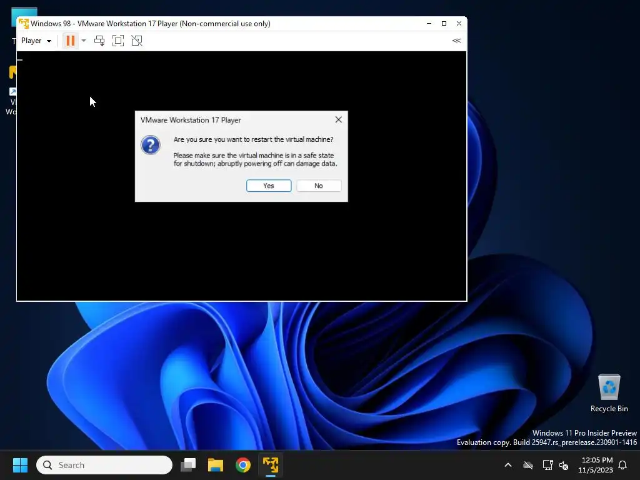Send Ctrl+Alt+Del to the virtual machine

click(99, 41)
